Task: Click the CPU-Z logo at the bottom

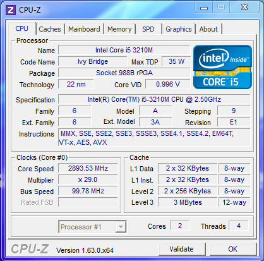Action: point(30,249)
